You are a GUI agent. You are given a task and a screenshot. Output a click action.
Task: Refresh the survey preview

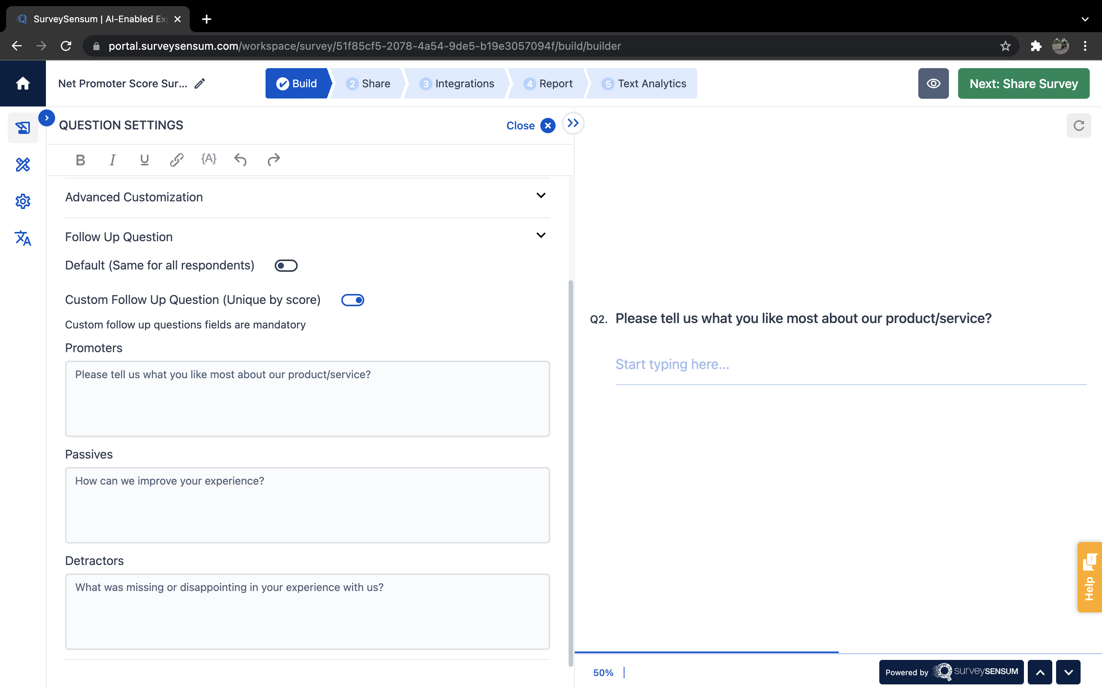click(x=1078, y=125)
